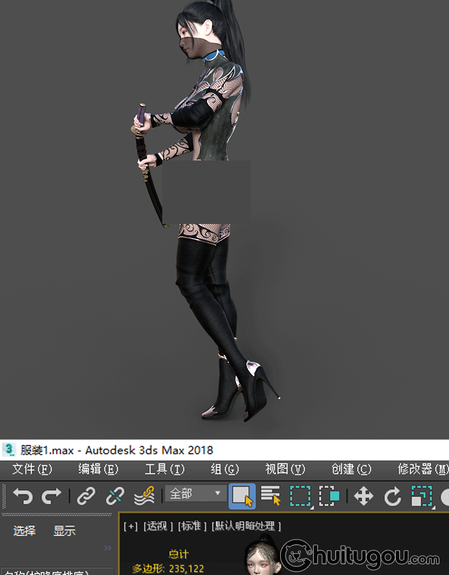Screen dimensions: 449x575
Task: Click the Undo arrow icon
Action: (23, 496)
